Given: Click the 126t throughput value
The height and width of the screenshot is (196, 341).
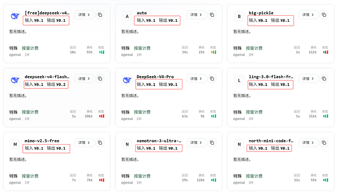Looking at the screenshot, I should coord(201,180).
